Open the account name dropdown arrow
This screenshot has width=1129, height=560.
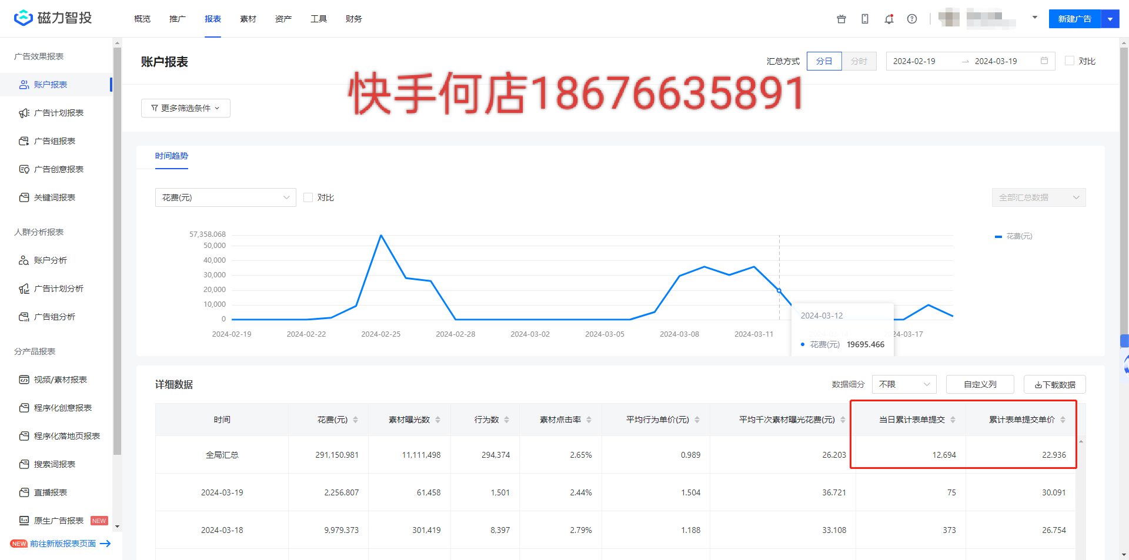1035,18
